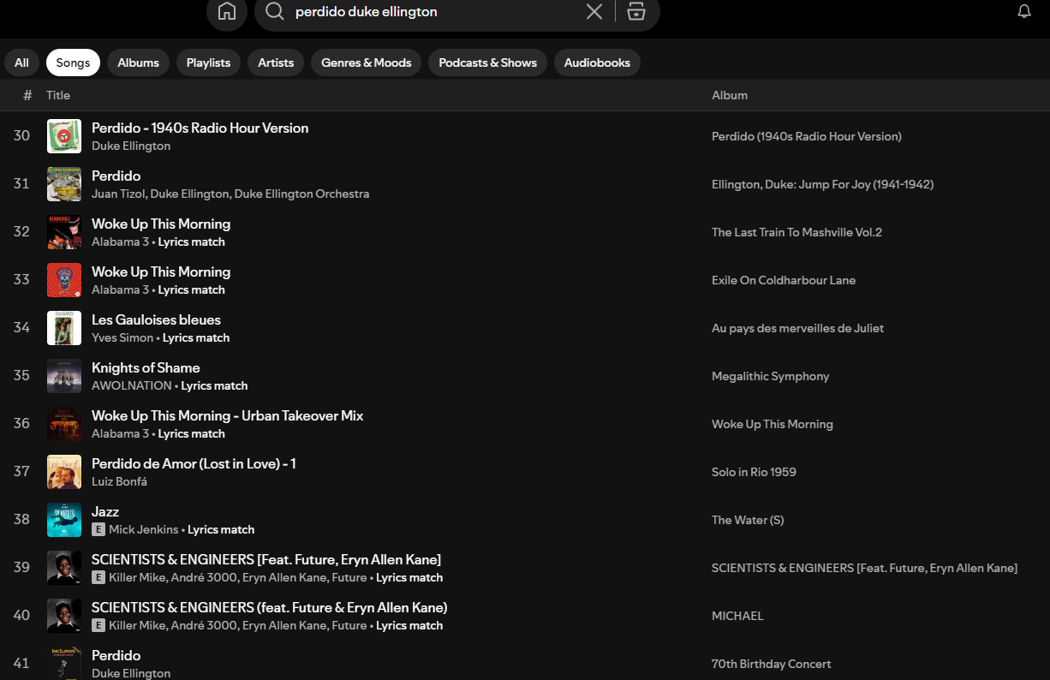Toggle the Artists filter chip
The width and height of the screenshot is (1050, 680).
coord(275,62)
